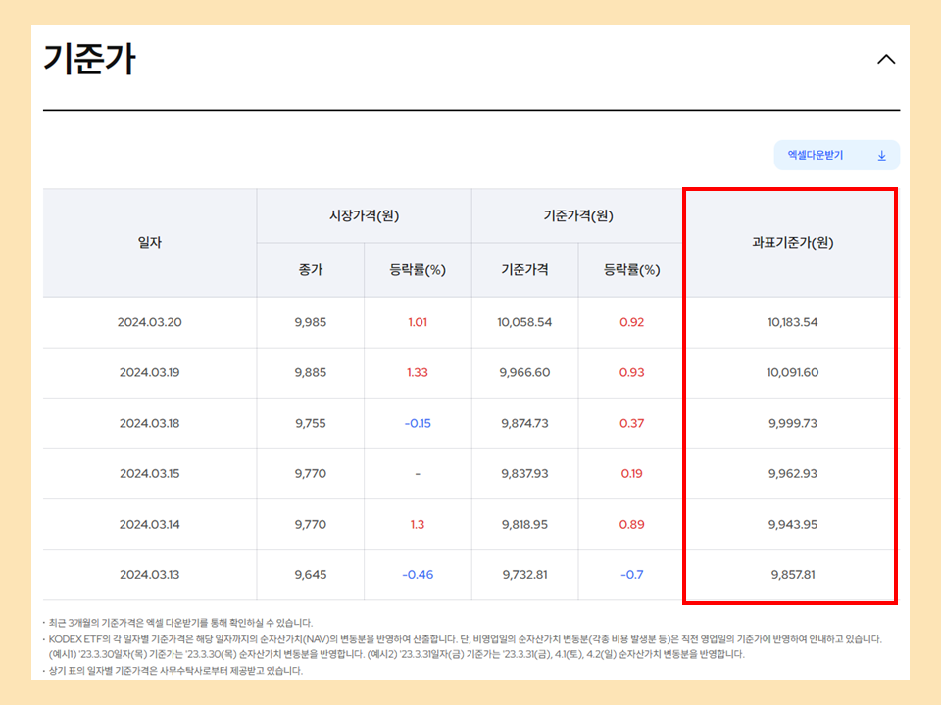This screenshot has width=941, height=705.
Task: Select the highlighted 과표기준가(원) column header
Action: point(790,243)
